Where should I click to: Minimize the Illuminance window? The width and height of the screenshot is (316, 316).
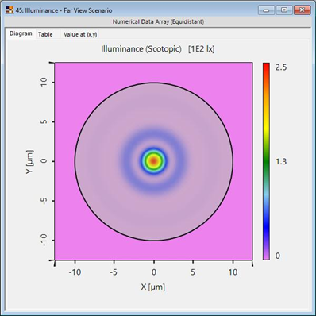(x=266, y=10)
